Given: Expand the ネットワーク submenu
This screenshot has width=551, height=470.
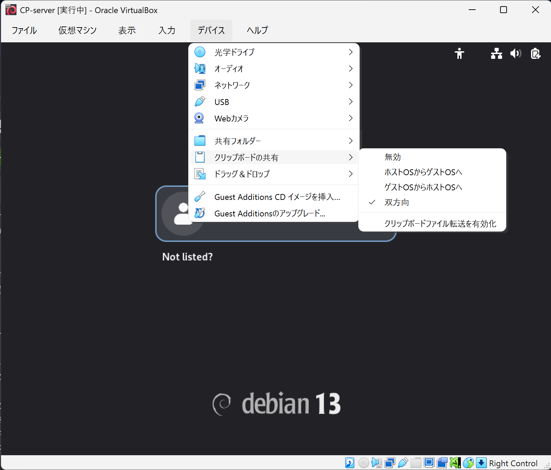Looking at the screenshot, I should coord(274,85).
